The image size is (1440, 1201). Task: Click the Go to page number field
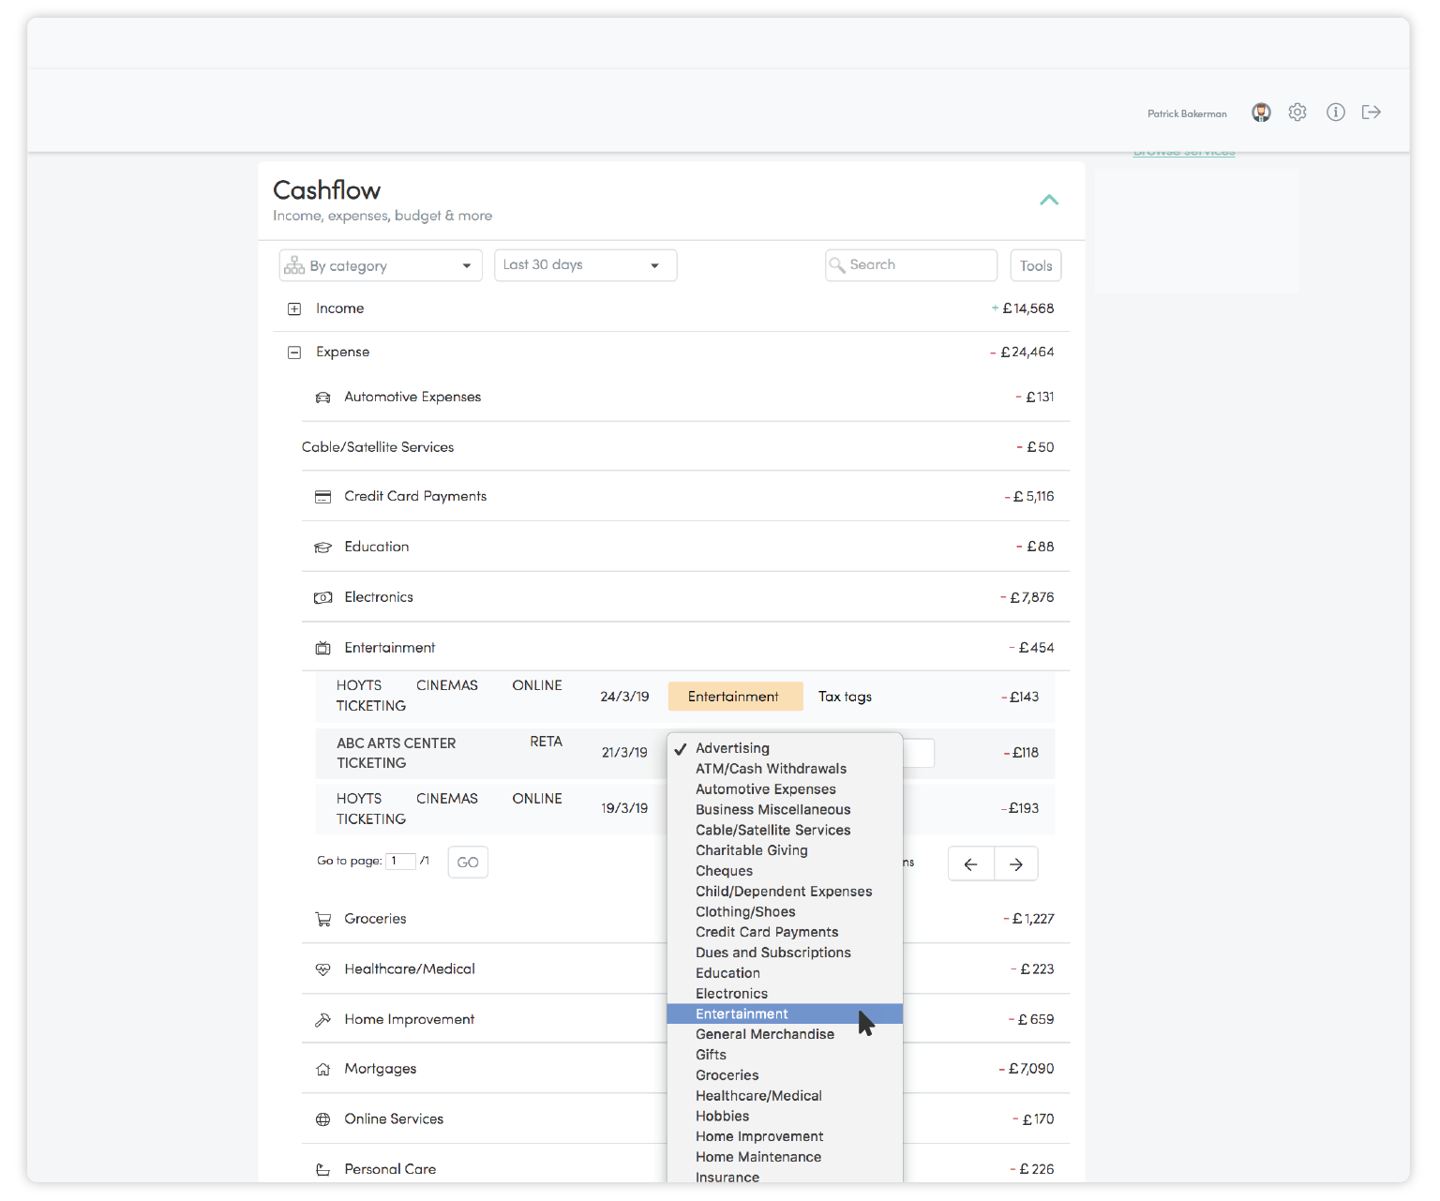[x=400, y=862]
